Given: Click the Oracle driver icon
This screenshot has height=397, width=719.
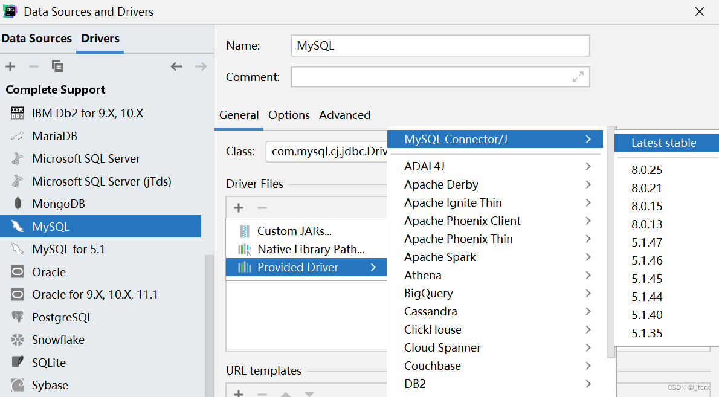Looking at the screenshot, I should [x=18, y=272].
